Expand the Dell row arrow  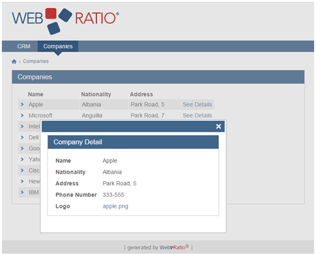pyautogui.click(x=22, y=138)
